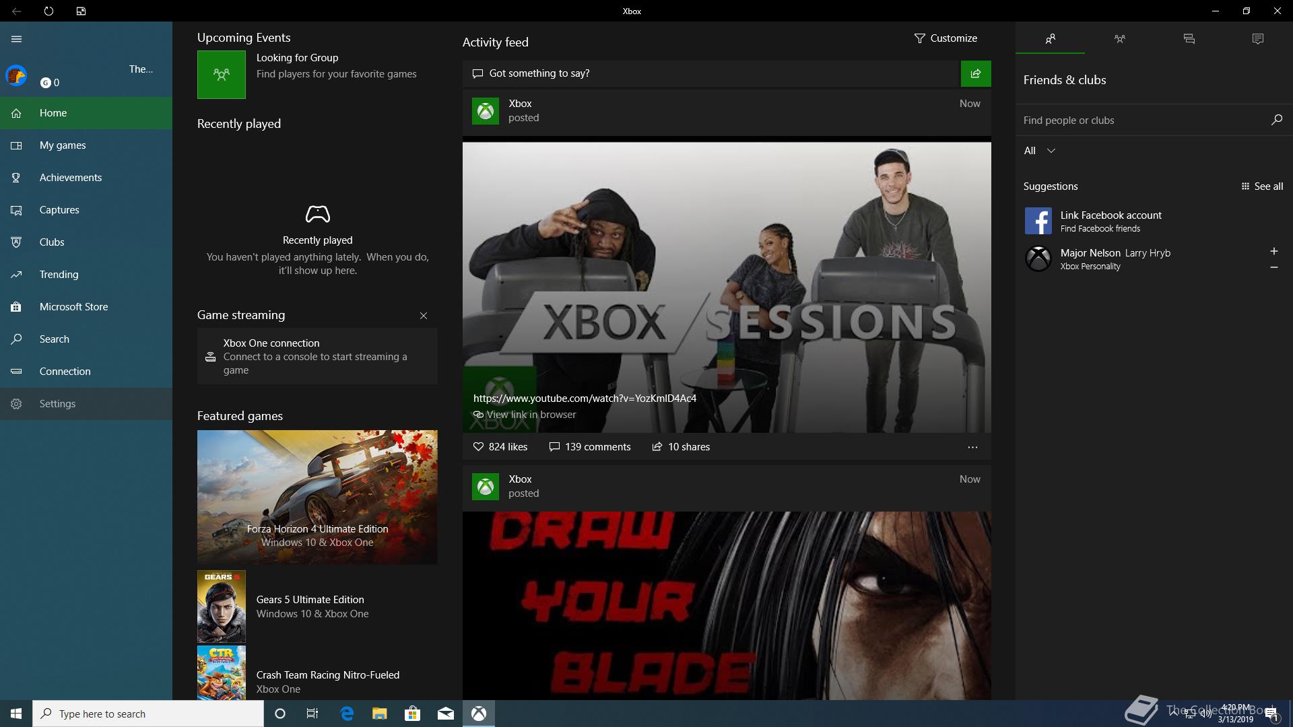Switch to Messages tab in right panel
This screenshot has width=1293, height=727.
(x=1189, y=39)
